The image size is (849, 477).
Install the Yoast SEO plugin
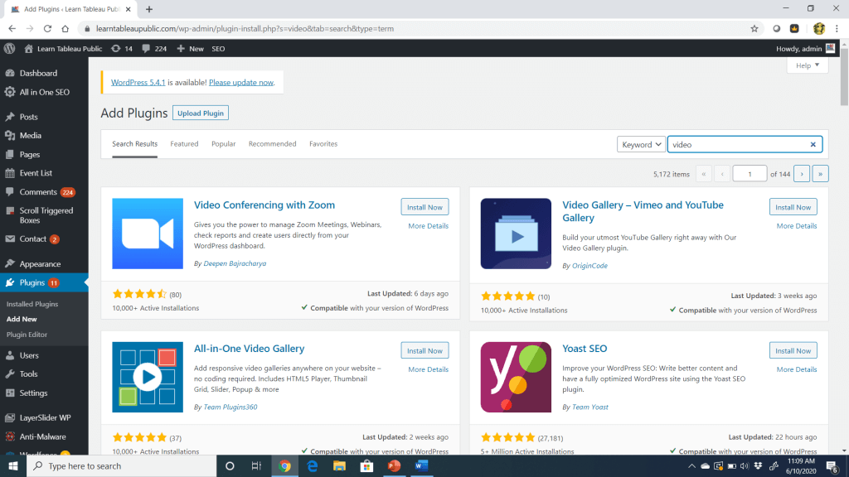793,350
